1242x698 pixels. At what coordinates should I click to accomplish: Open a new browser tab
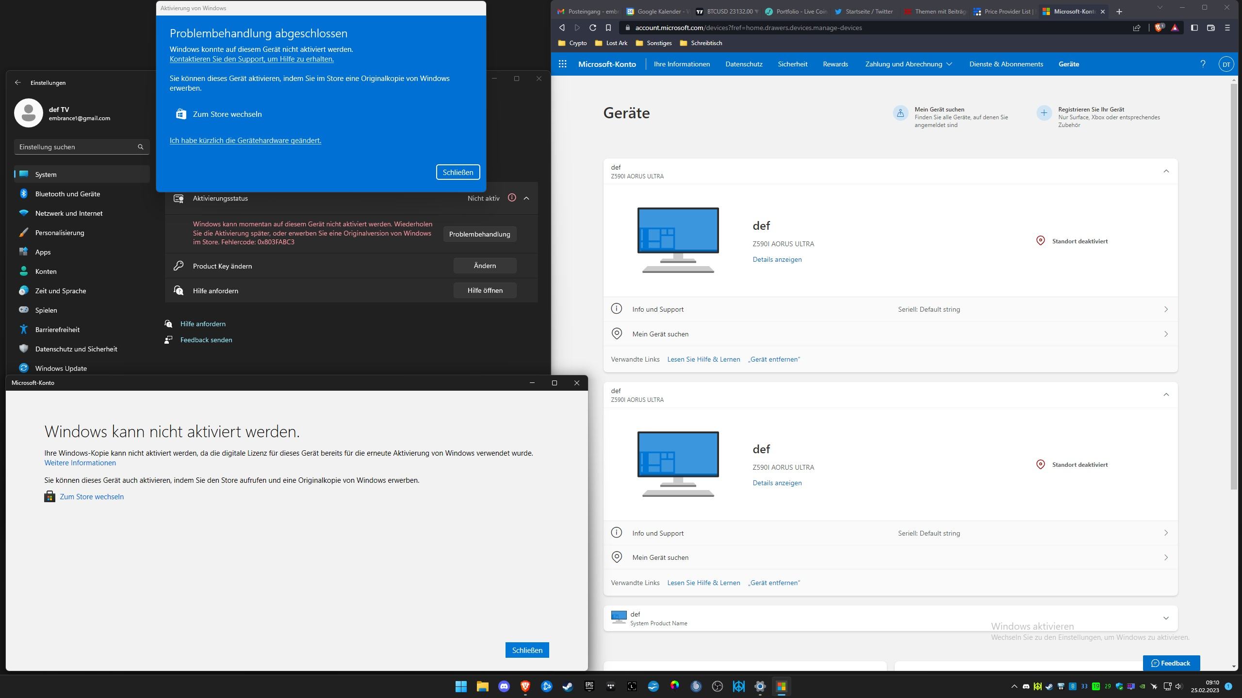(1119, 11)
